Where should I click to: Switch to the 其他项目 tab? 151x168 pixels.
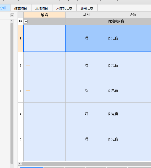click(x=42, y=8)
